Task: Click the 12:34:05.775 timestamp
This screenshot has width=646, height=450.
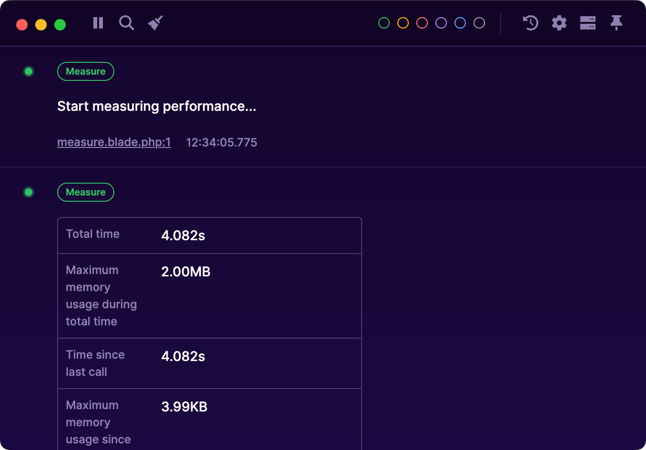Action: click(x=222, y=142)
